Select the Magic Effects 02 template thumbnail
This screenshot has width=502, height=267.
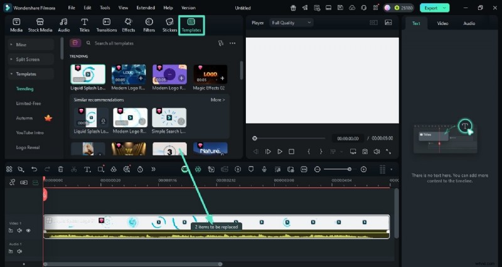point(210,74)
